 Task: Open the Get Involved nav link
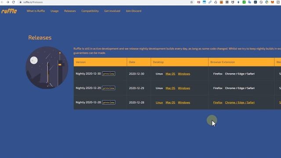click(112, 11)
